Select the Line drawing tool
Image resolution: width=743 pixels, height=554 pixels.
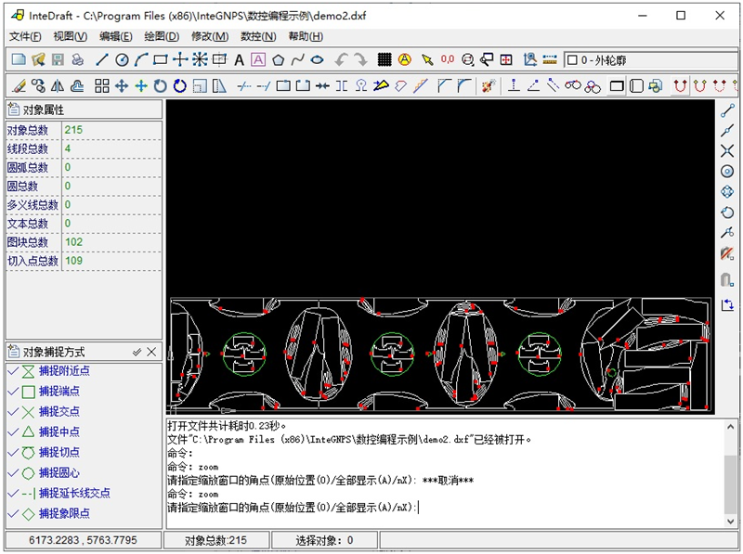pyautogui.click(x=102, y=59)
